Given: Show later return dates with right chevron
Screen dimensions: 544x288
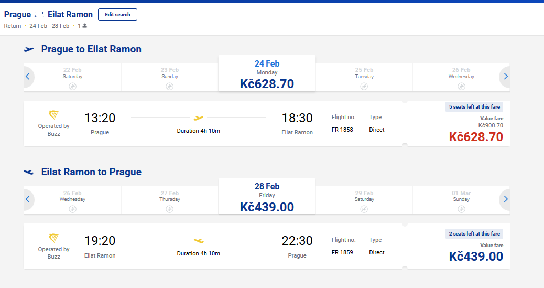Looking at the screenshot, I should [506, 199].
